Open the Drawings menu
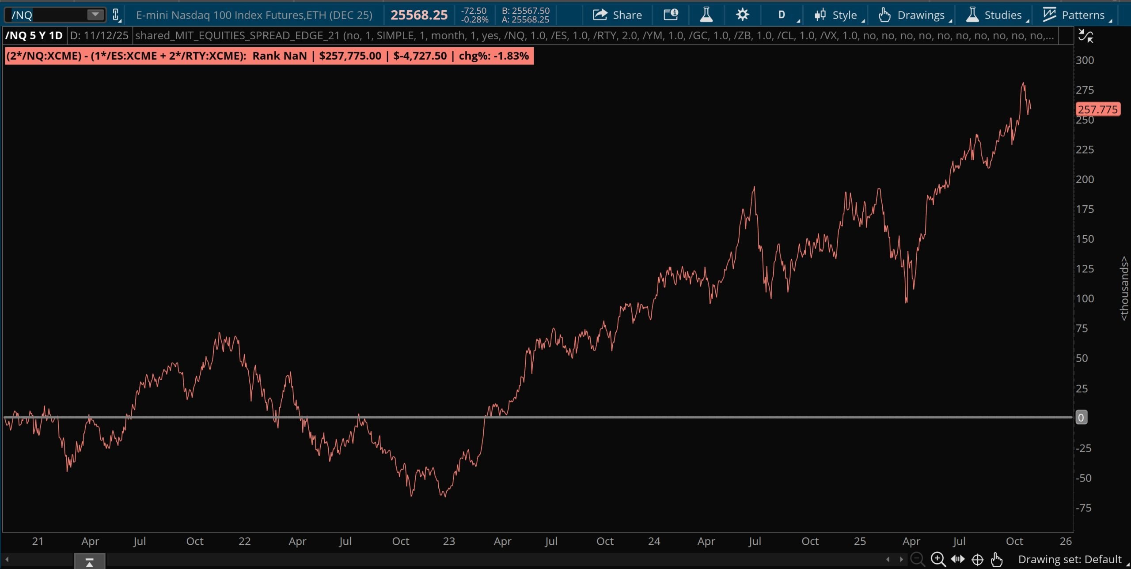Screen dimensions: 1131x569 point(912,15)
